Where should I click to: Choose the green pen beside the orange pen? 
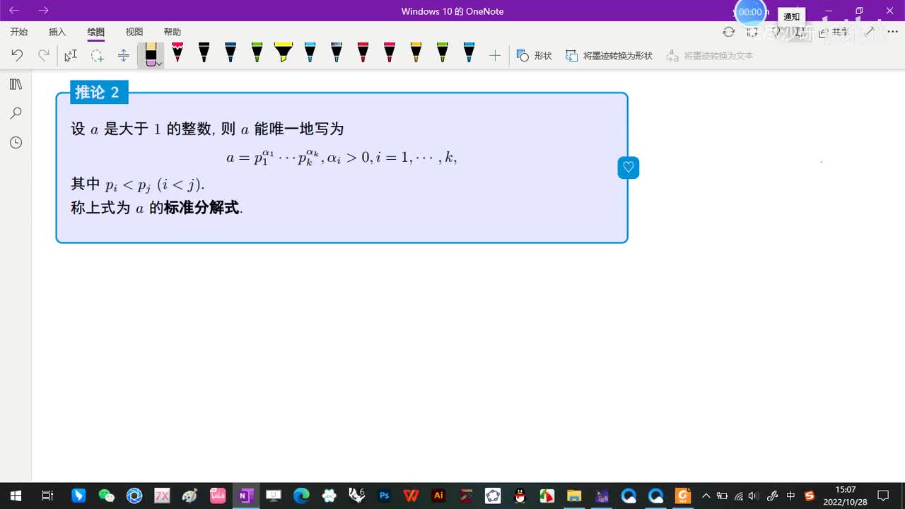(x=442, y=52)
